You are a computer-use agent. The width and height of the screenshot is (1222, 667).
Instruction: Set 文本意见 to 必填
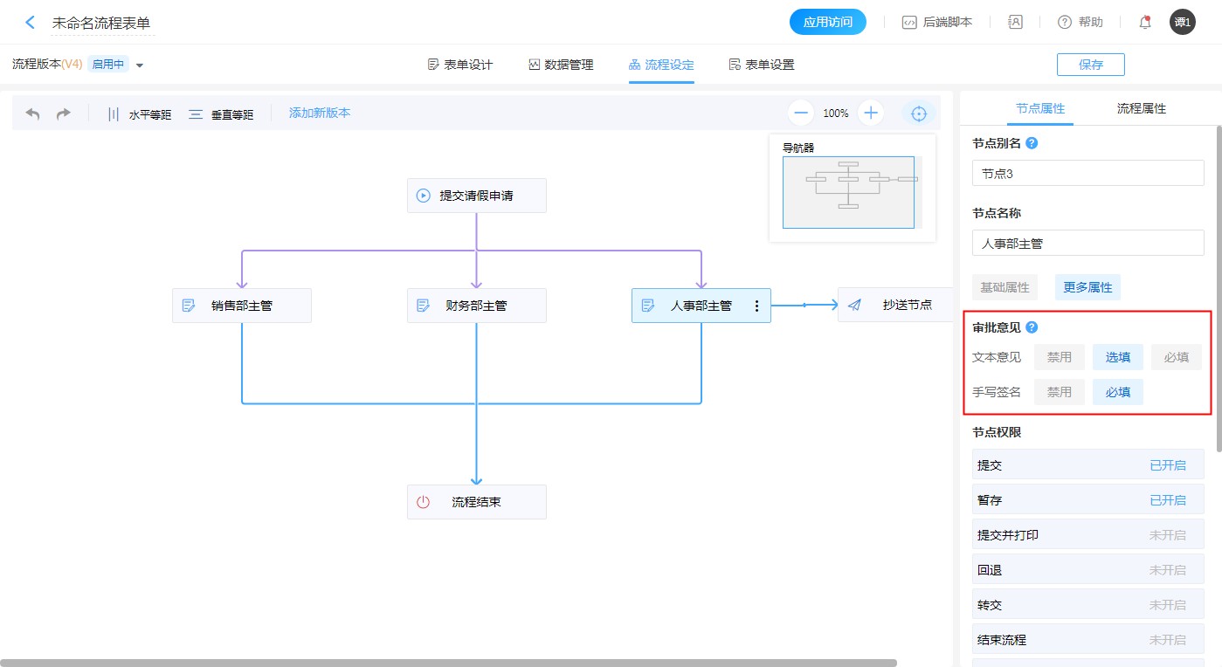pyautogui.click(x=1176, y=357)
